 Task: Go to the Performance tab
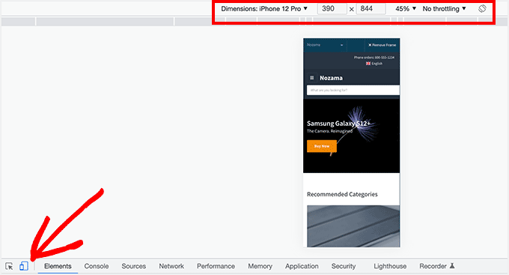pos(216,266)
